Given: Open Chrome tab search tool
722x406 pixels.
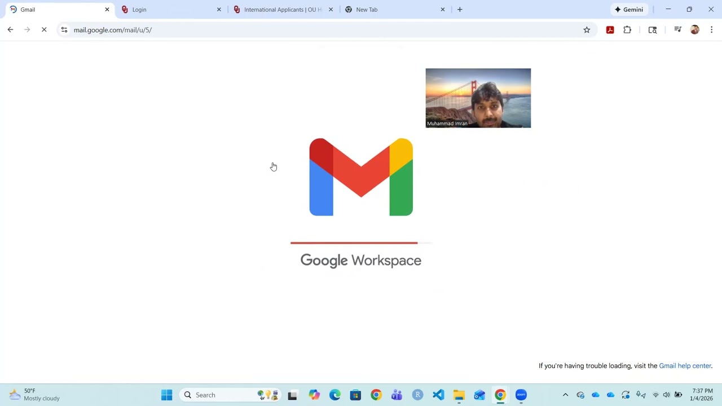Looking at the screenshot, I should [653, 30].
